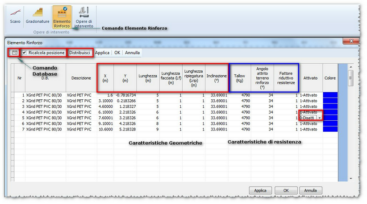
Task: Select the Lunghezza value 8 in row 6
Action: [148, 123]
